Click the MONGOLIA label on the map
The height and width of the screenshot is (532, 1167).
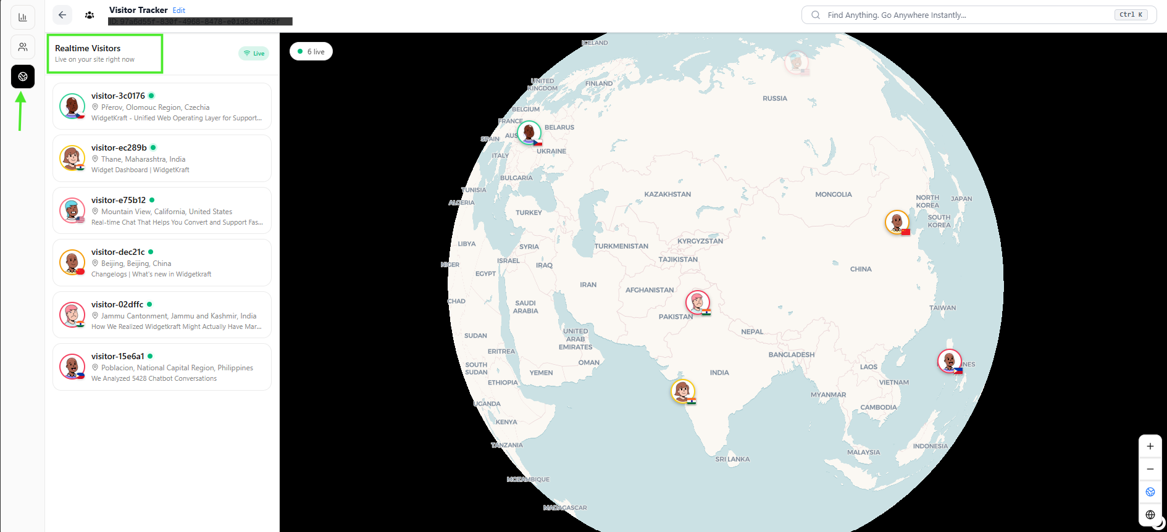834,194
